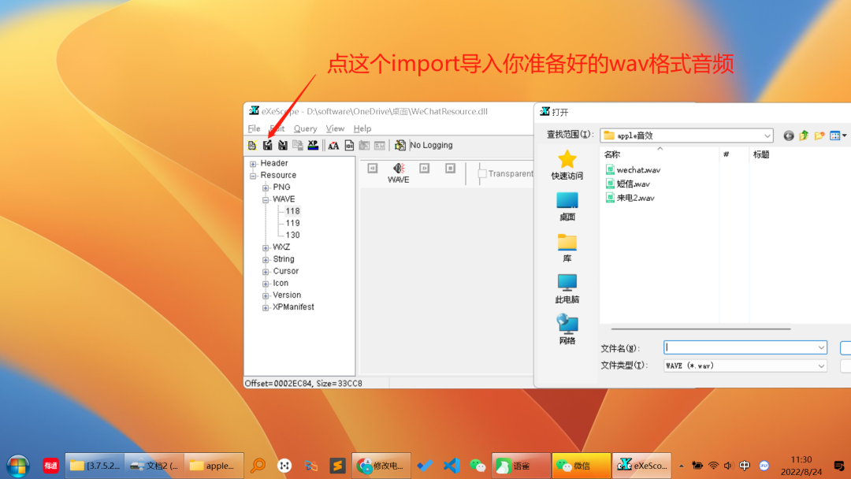The width and height of the screenshot is (851, 479).
Task: Collapse the WAVE tree node
Action: (266, 199)
